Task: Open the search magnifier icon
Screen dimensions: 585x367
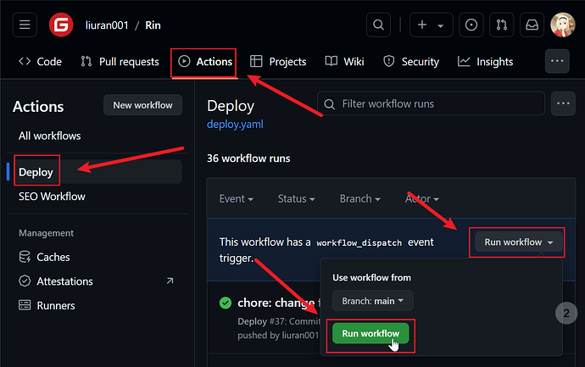Action: point(379,25)
